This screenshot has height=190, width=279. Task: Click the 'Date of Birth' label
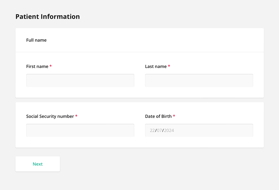tap(158, 116)
